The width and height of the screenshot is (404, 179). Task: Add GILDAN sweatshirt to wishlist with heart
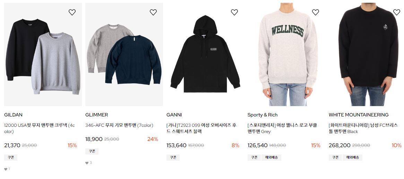(x=72, y=12)
